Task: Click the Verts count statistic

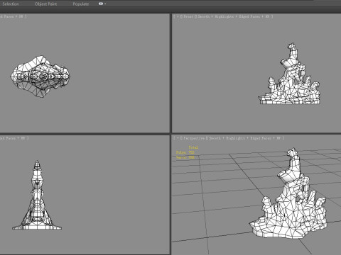Action: coord(185,157)
